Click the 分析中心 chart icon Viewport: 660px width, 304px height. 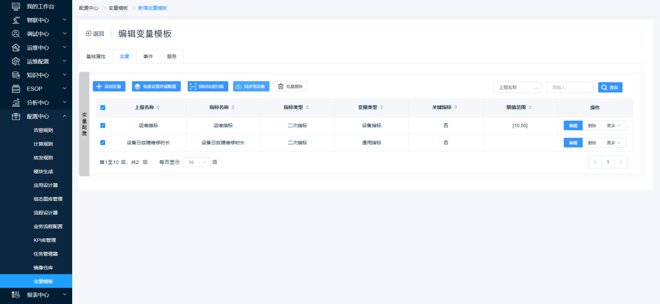pos(16,103)
